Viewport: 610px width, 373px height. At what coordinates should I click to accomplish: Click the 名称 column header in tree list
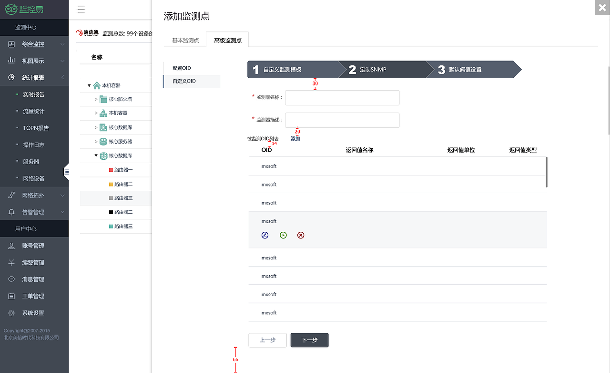click(97, 57)
